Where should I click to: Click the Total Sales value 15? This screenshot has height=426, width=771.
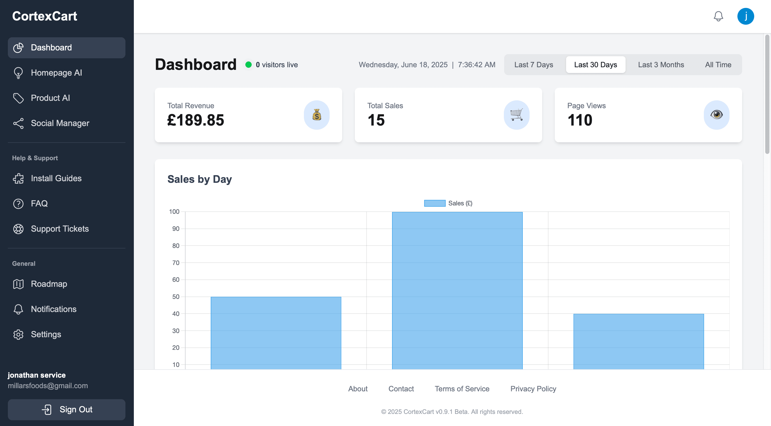pyautogui.click(x=376, y=120)
